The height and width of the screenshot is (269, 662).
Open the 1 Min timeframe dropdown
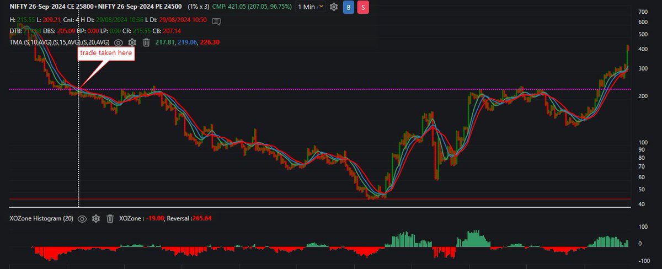point(311,7)
